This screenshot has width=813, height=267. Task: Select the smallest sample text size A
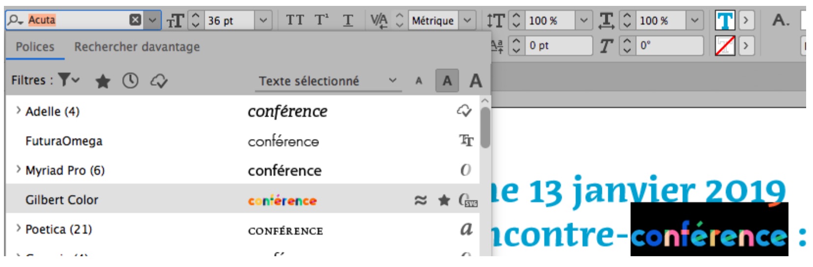[418, 81]
